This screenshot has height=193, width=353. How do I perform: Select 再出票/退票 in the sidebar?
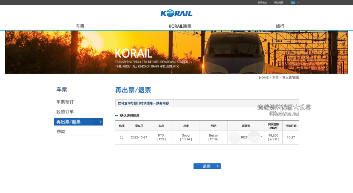[69, 122]
